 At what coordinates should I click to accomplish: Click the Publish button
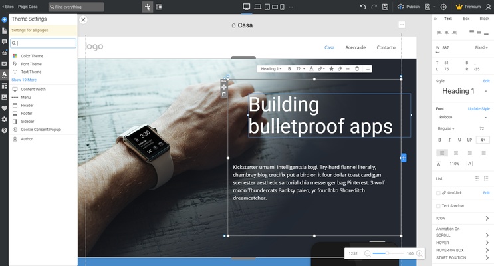(408, 7)
